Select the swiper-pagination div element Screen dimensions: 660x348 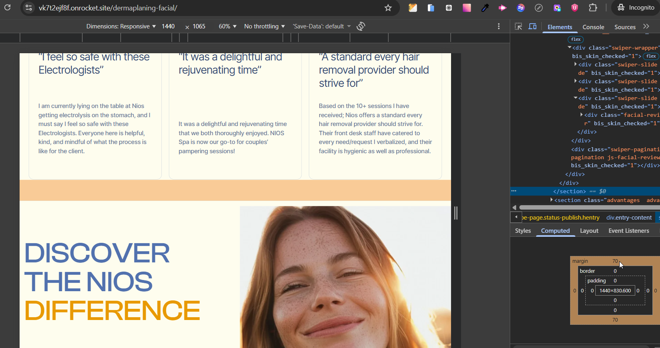[615, 157]
